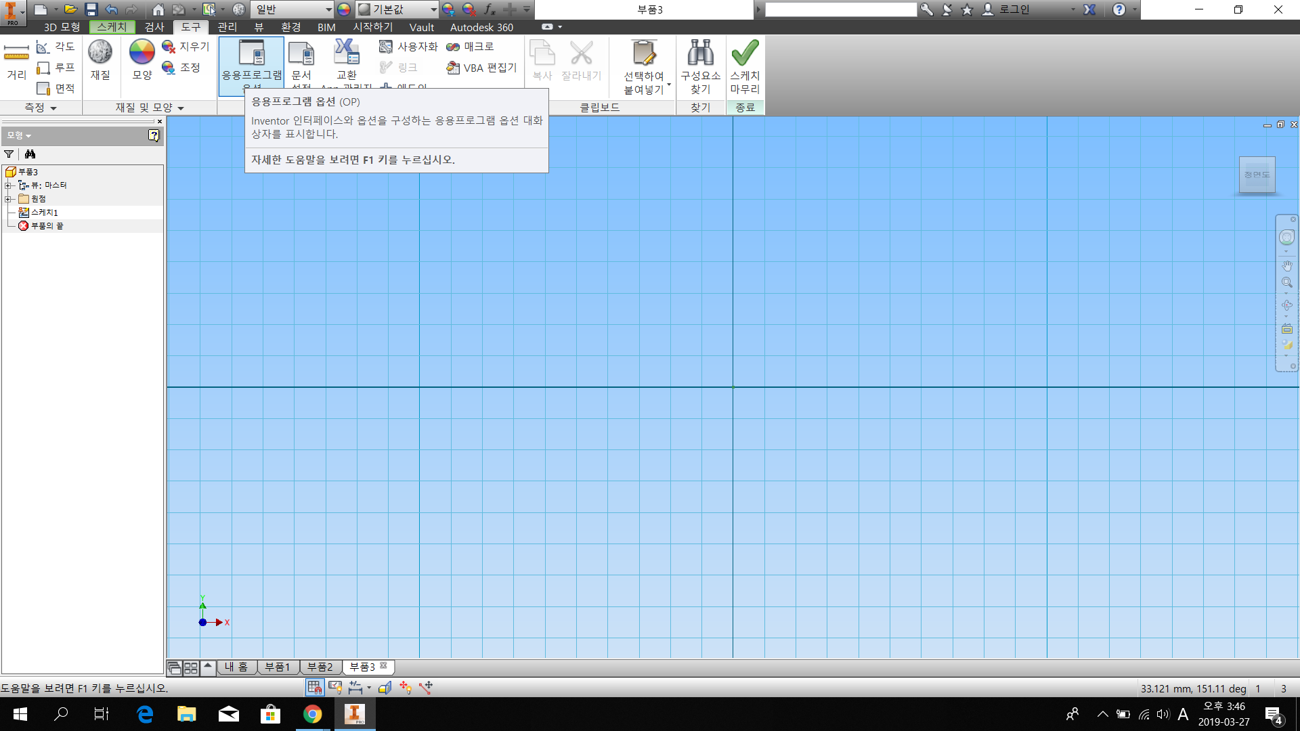Switch to the 검사 (Inspect) ribbon tab
Image resolution: width=1300 pixels, height=731 pixels.
[x=154, y=27]
